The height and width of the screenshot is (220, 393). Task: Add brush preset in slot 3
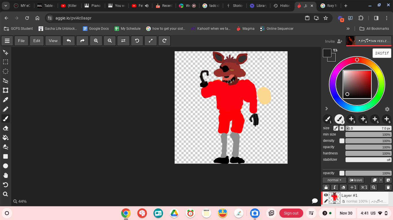(x=351, y=119)
